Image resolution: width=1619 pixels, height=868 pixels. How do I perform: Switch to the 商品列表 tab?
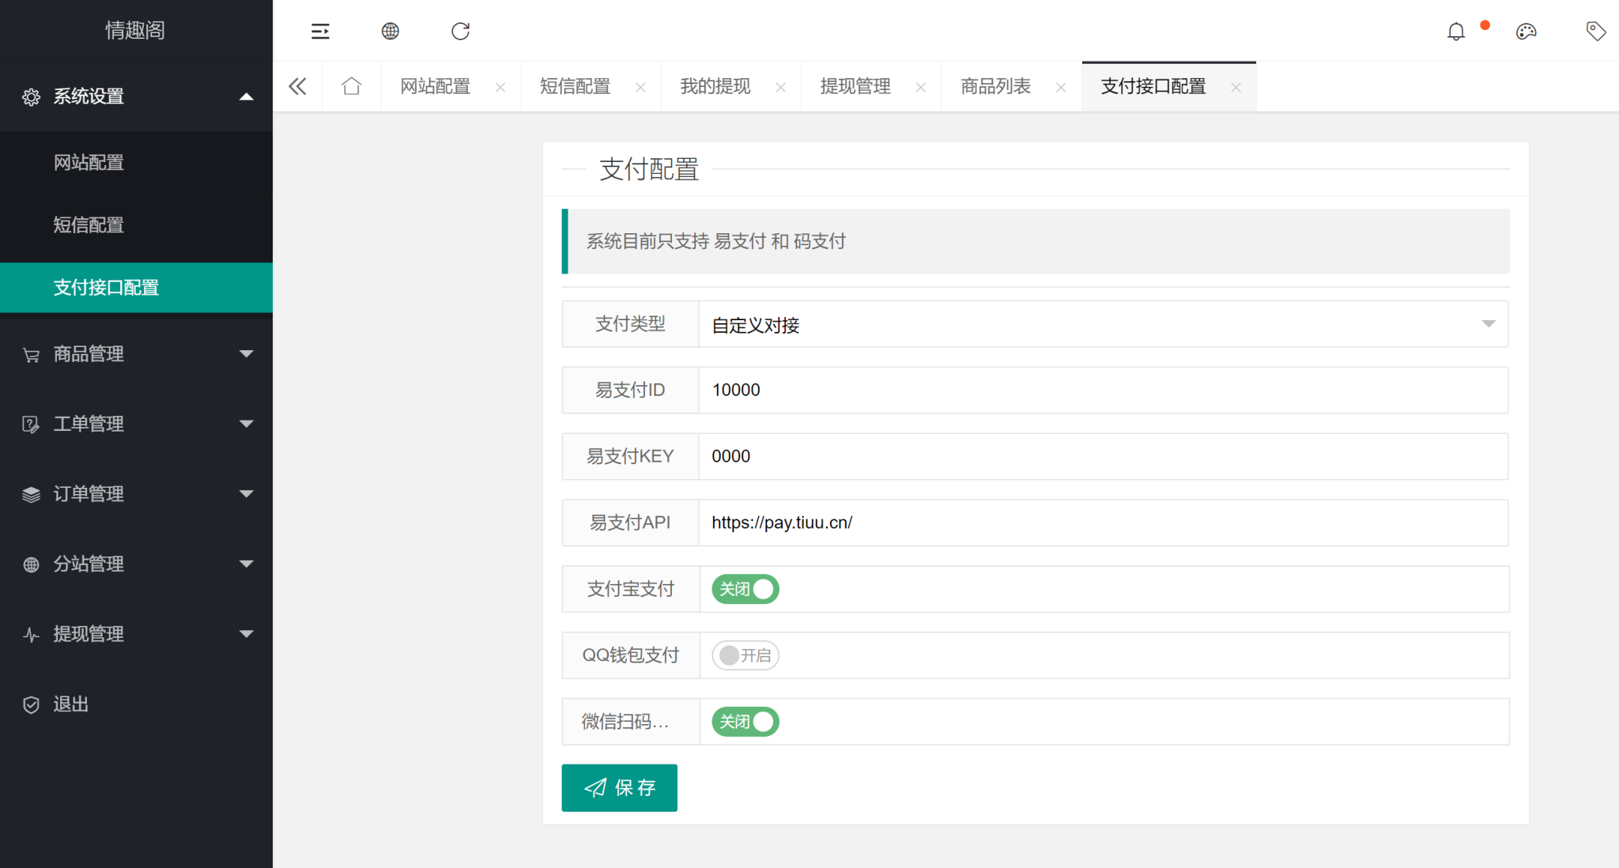[x=995, y=86]
